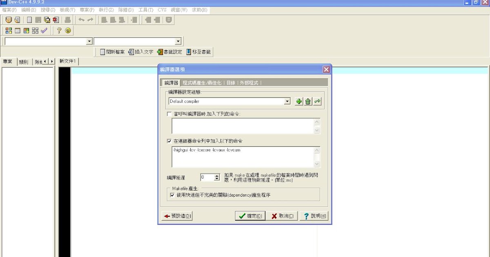Open the 檔案(F) menu
This screenshot has width=490, height=257.
[9, 10]
